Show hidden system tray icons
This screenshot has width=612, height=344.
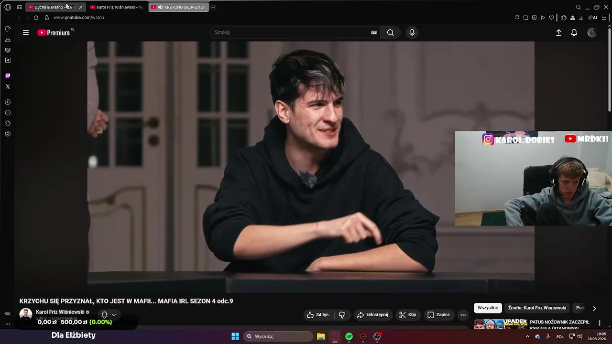527,336
